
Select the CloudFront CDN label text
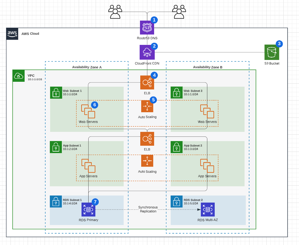click(147, 63)
